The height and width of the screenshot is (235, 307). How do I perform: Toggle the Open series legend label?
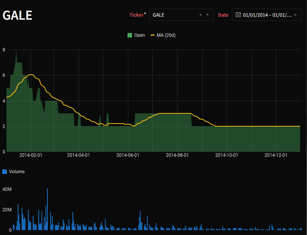coord(139,35)
